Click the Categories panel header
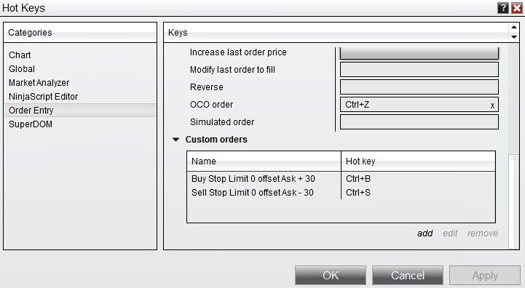This screenshot has height=288, width=525. [80, 33]
